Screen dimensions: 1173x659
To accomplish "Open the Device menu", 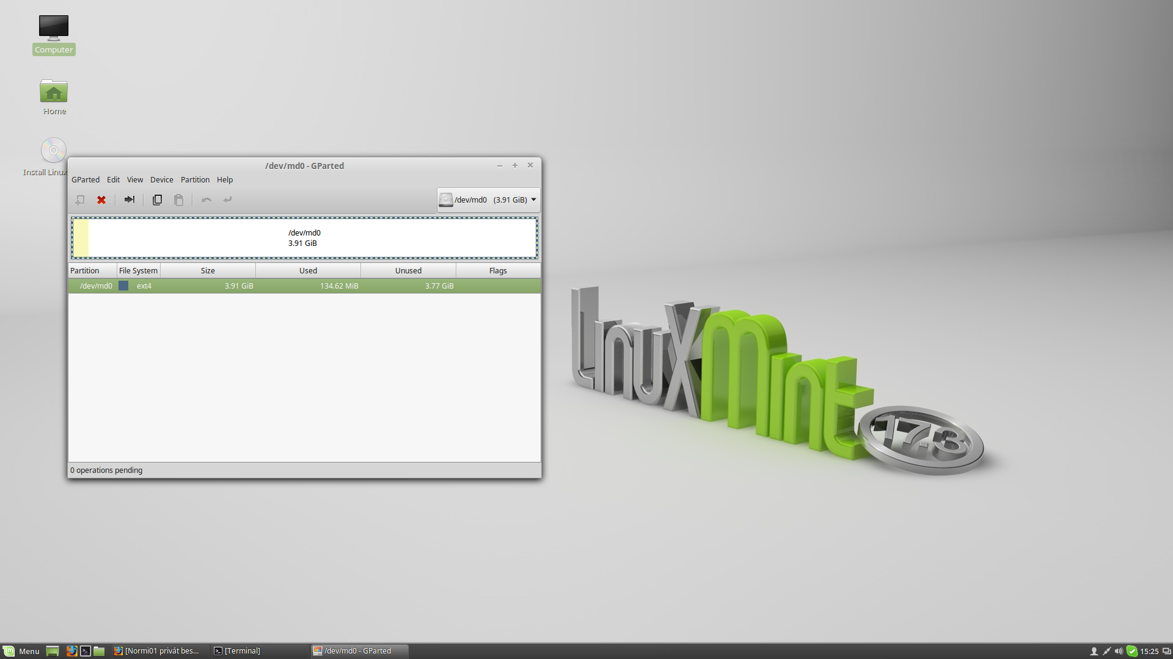I will 162,180.
